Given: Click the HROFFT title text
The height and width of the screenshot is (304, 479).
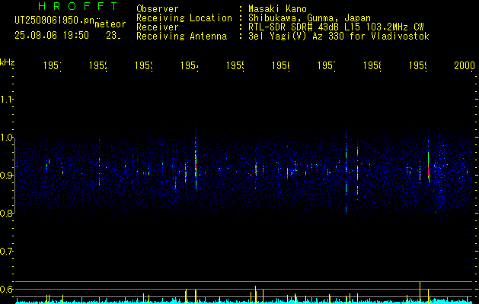Looking at the screenshot, I should click(78, 6).
